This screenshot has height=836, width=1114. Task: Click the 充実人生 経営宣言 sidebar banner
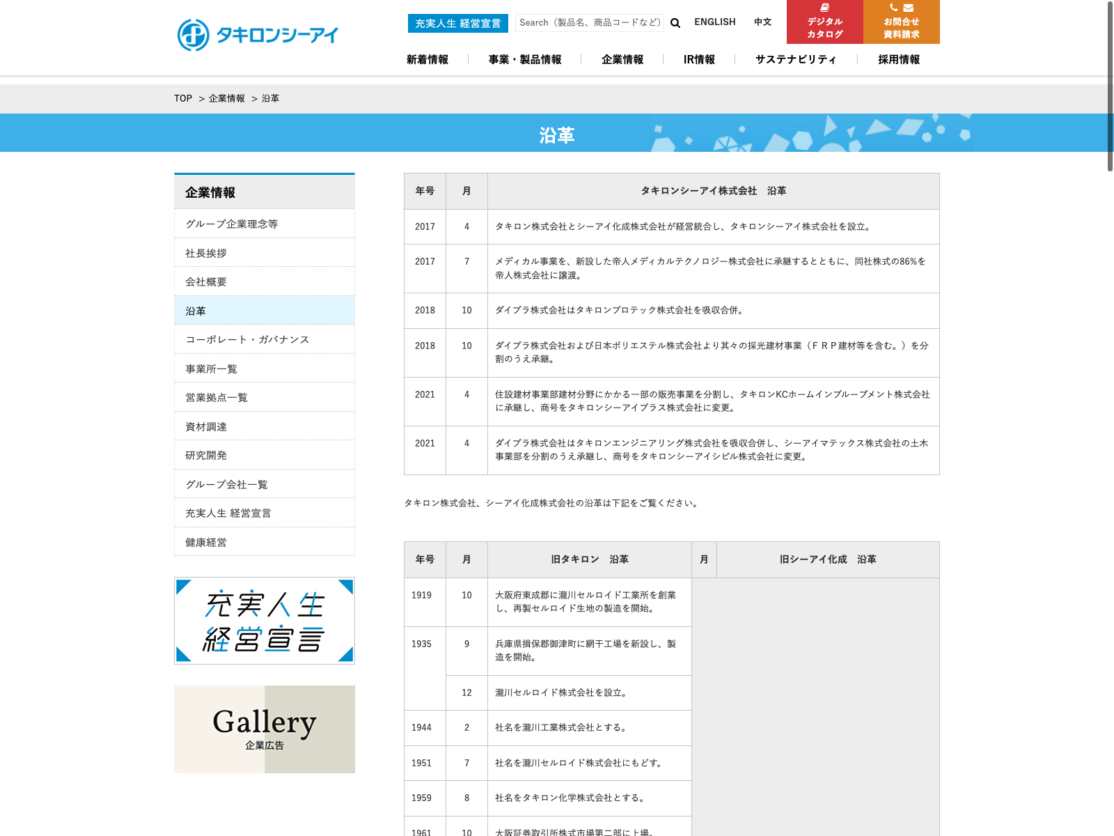coord(265,621)
